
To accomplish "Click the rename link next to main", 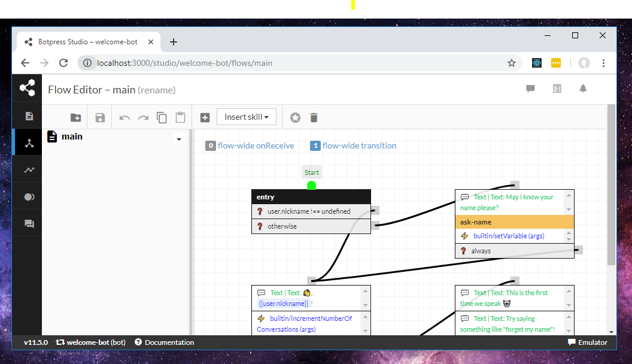I will coord(157,90).
